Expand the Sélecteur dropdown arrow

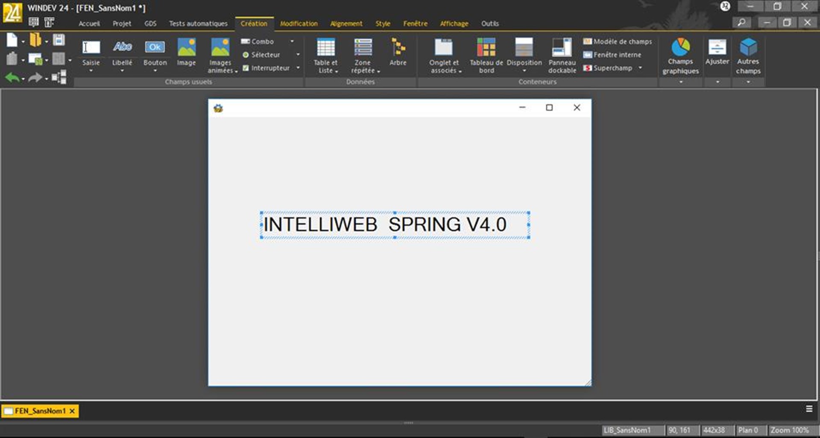pos(298,55)
